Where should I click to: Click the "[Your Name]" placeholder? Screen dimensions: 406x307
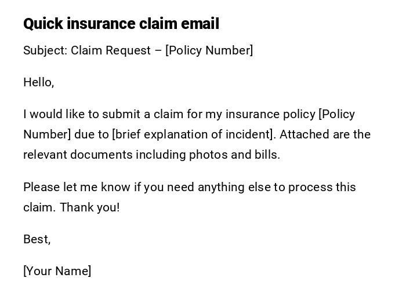(x=57, y=271)
